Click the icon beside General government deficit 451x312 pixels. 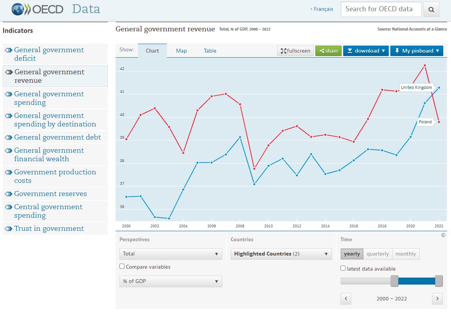pos(9,50)
